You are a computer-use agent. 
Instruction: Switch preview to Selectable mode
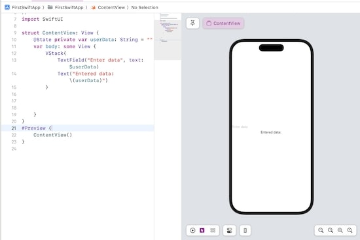point(202,230)
